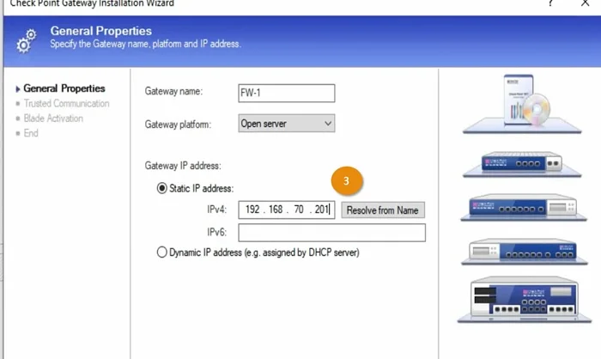Click the IPv6 label text
The width and height of the screenshot is (601, 359).
coord(216,233)
